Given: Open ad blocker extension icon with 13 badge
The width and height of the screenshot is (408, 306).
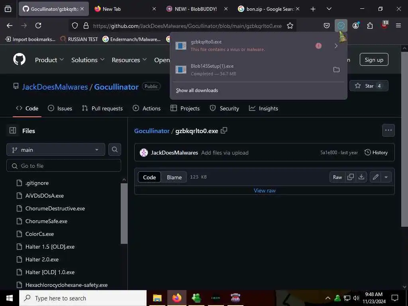Looking at the screenshot, I should coord(384,25).
